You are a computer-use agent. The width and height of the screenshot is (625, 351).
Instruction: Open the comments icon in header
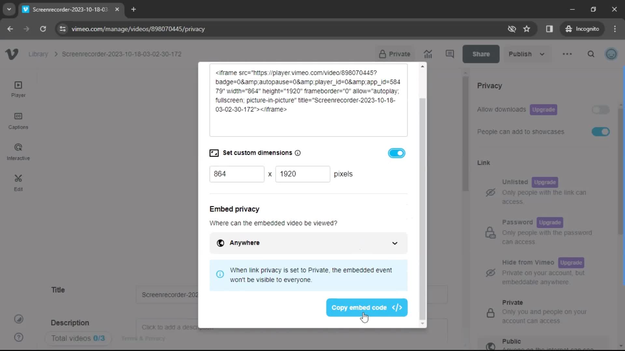450,54
